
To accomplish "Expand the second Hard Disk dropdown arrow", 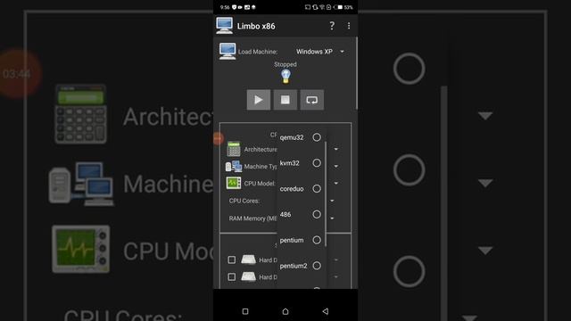I will click(x=336, y=277).
